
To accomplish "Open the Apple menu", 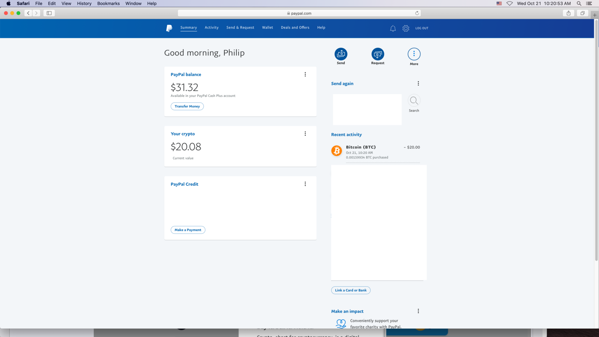I will [x=8, y=3].
